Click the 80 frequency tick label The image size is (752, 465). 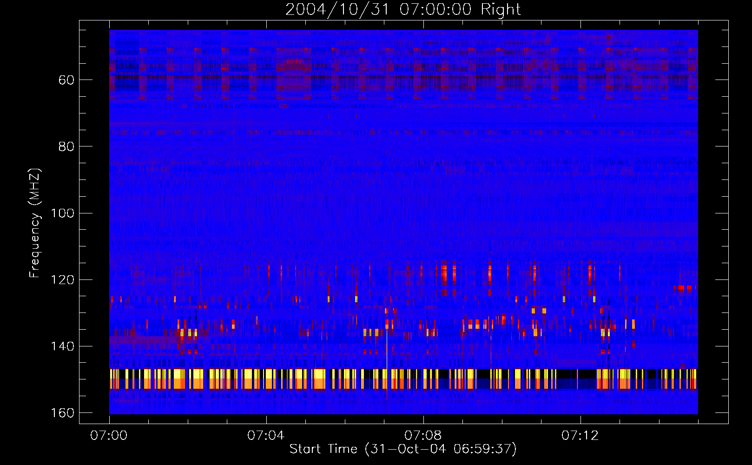pyautogui.click(x=66, y=146)
